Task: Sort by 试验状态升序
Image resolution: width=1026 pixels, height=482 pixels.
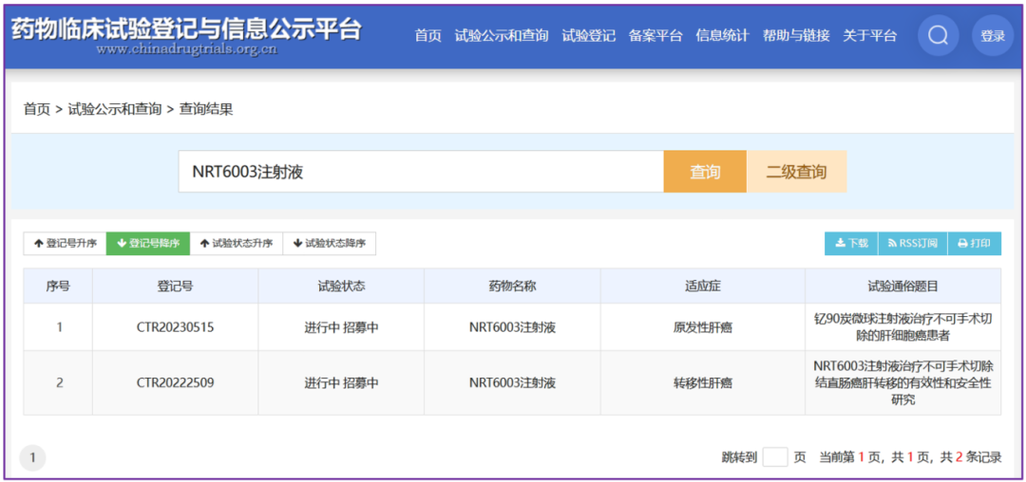Action: point(237,244)
